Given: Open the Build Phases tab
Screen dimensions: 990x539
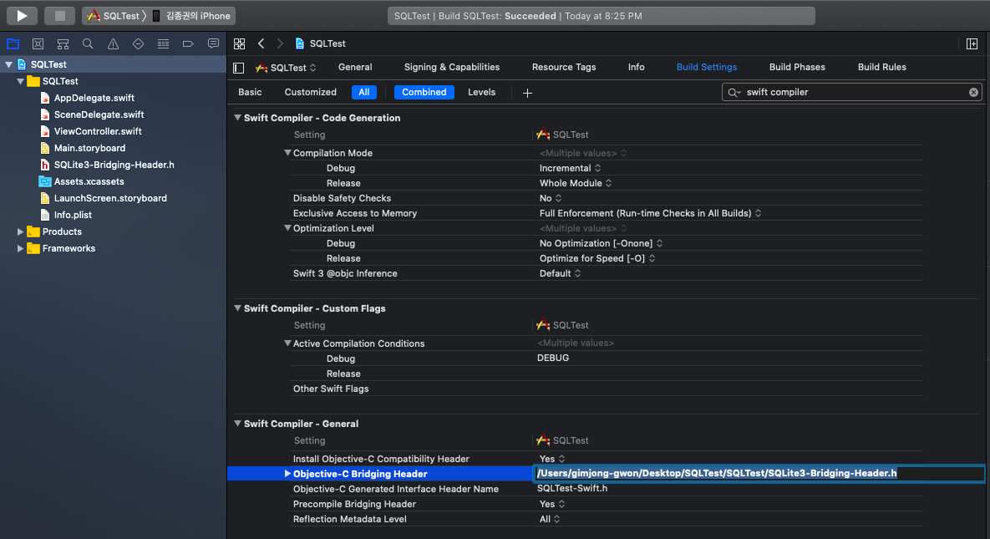Looking at the screenshot, I should click(797, 67).
